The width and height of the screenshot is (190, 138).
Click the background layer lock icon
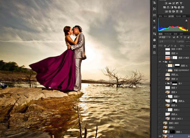(x=189, y=136)
